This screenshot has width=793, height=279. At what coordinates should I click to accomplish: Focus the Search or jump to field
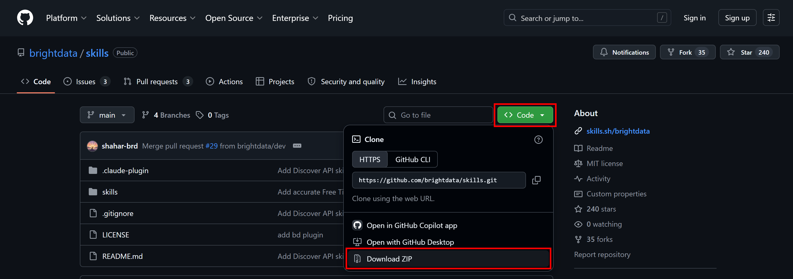(x=587, y=18)
